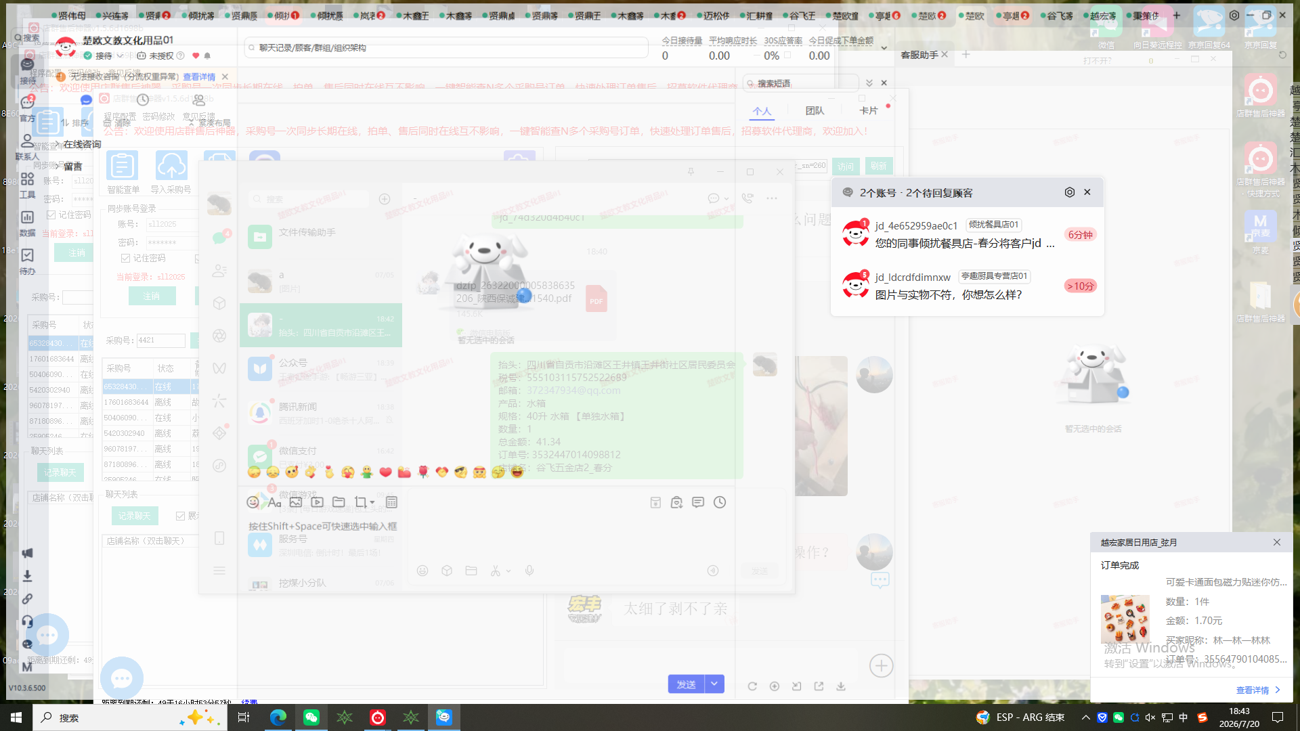Pick the red heart emoji in emoji row
This screenshot has height=731, width=1300.
coord(385,472)
